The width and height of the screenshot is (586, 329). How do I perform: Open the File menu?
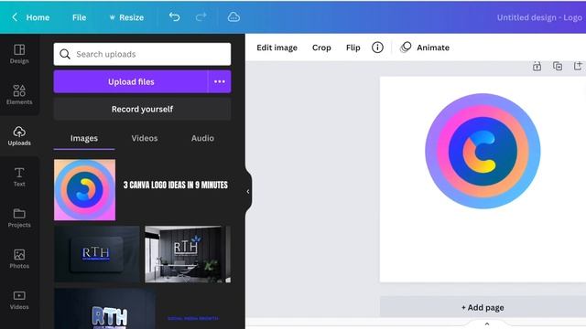[x=79, y=17]
